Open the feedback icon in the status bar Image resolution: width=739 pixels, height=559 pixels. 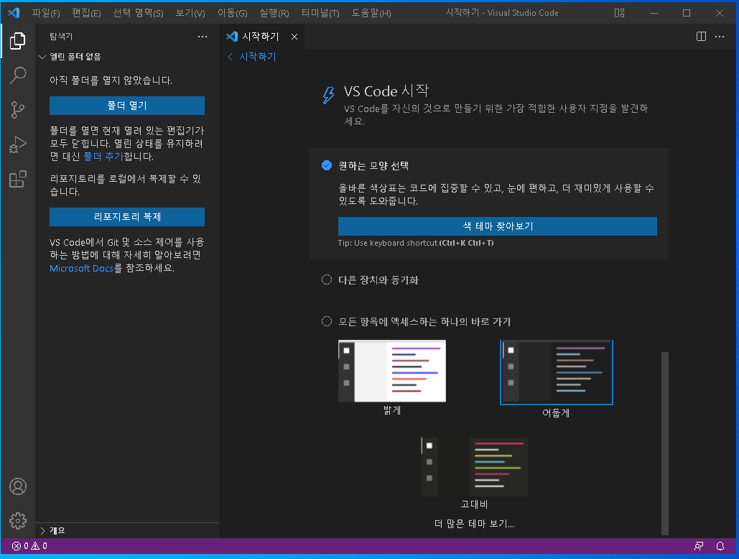click(699, 546)
